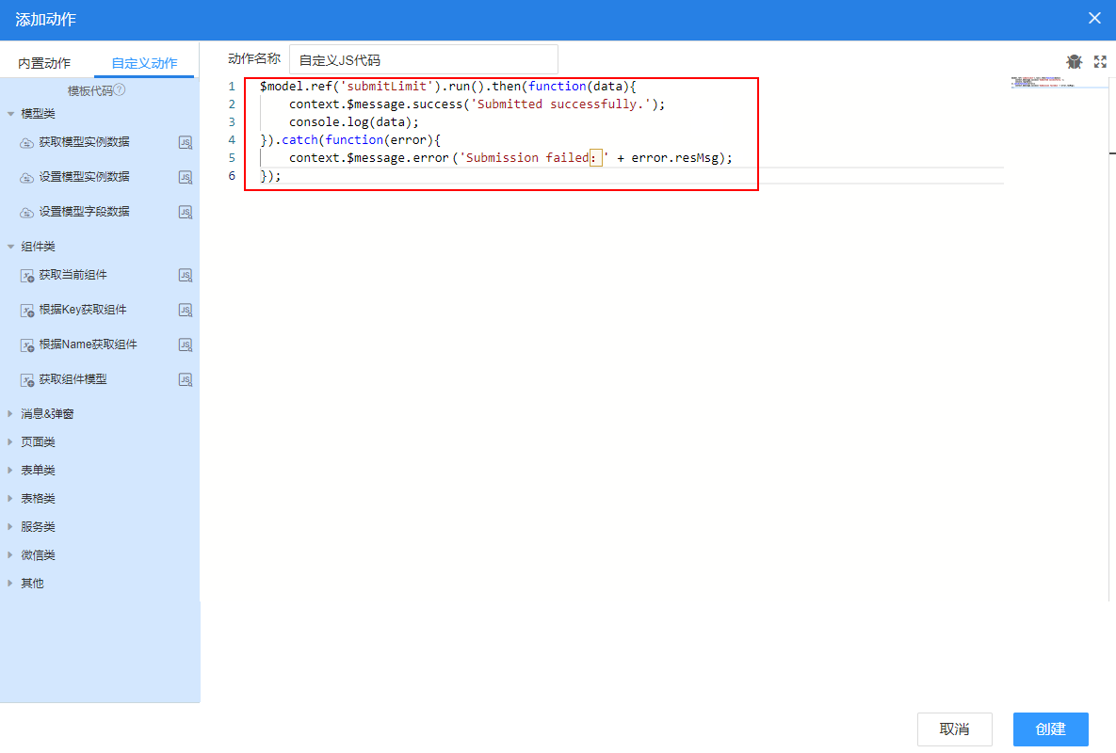This screenshot has width=1116, height=753.
Task: Click JS icon beside 根据Key获取组件
Action: click(x=186, y=310)
